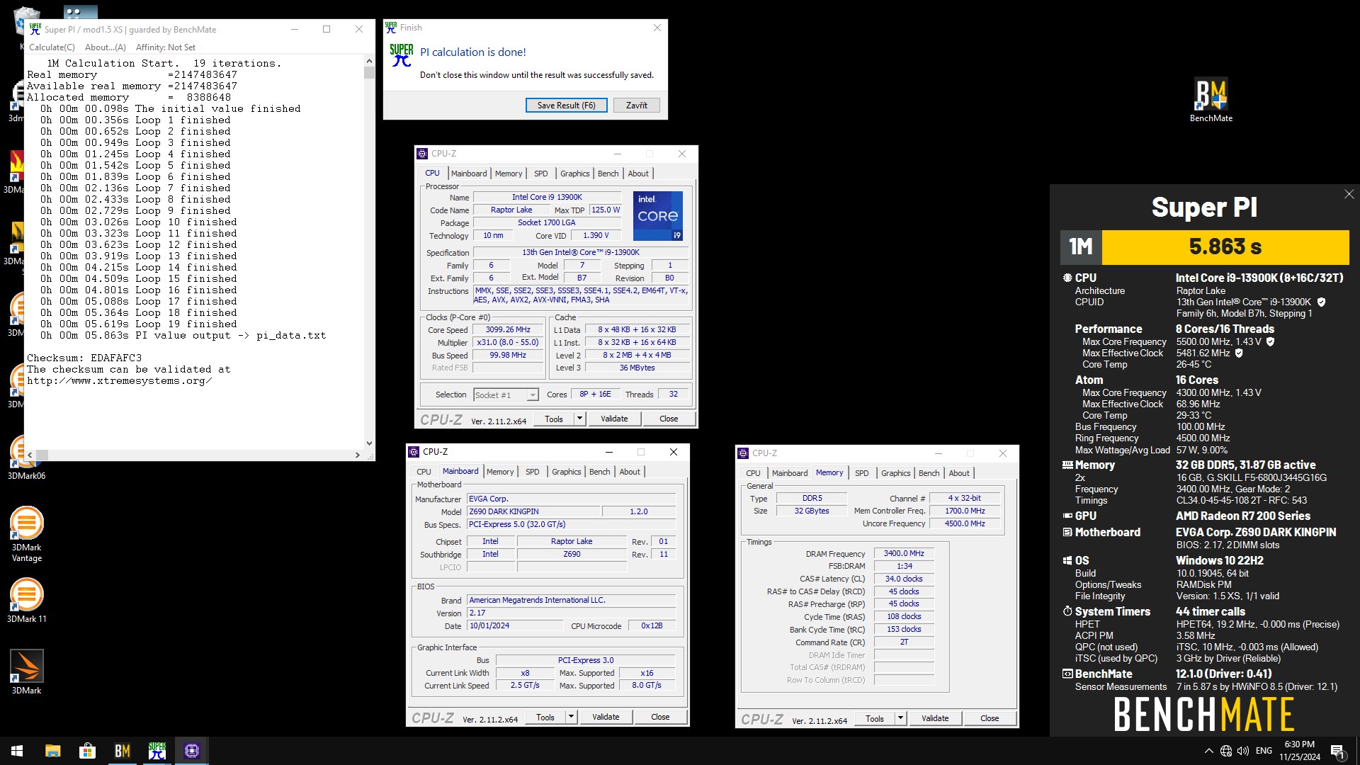
Task: Click Validate in CPU-Z Memory window
Action: click(x=935, y=718)
